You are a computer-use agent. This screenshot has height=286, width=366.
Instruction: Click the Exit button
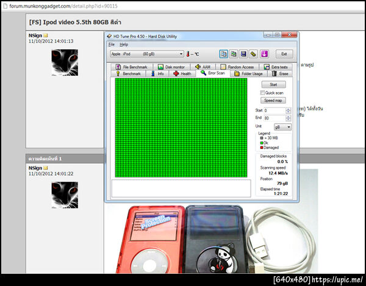pyautogui.click(x=284, y=54)
